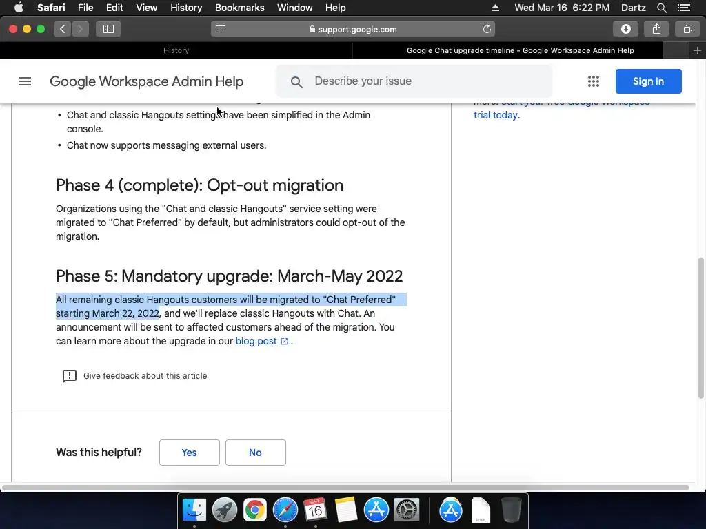Screen dimensions: 706x529
Task: Click the Dartz user menu
Action: coord(633,8)
